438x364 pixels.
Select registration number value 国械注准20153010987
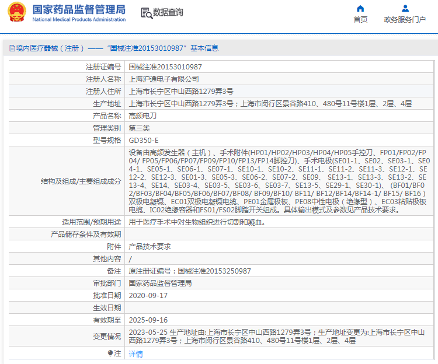165,67
